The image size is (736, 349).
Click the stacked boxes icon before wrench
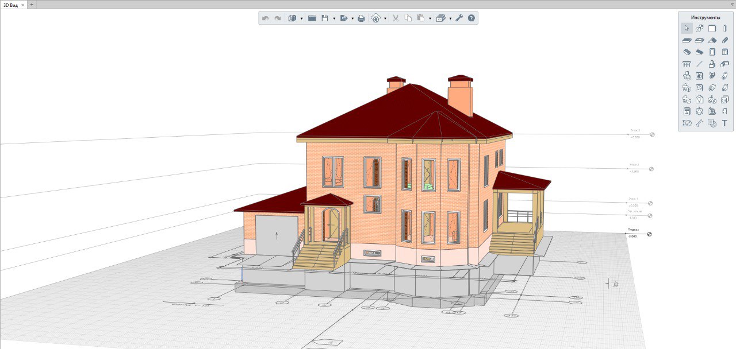(x=440, y=18)
